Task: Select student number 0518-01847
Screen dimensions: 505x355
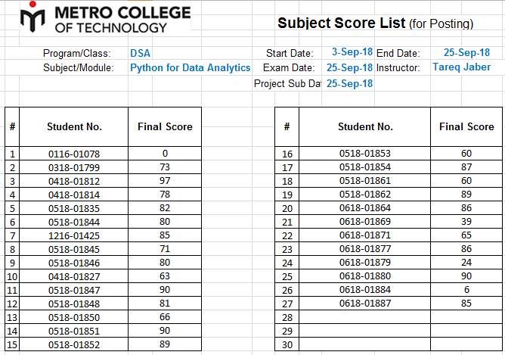Action: coord(74,290)
